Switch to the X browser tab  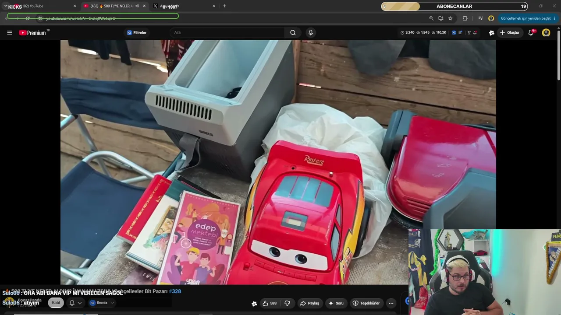click(184, 6)
